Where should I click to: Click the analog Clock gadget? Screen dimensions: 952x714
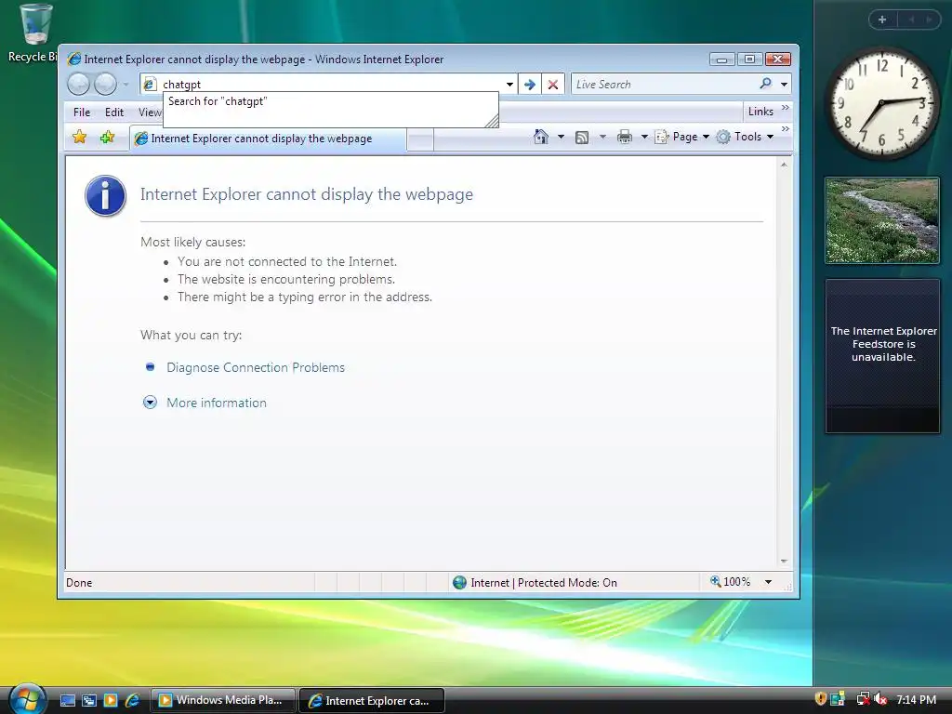pos(882,103)
